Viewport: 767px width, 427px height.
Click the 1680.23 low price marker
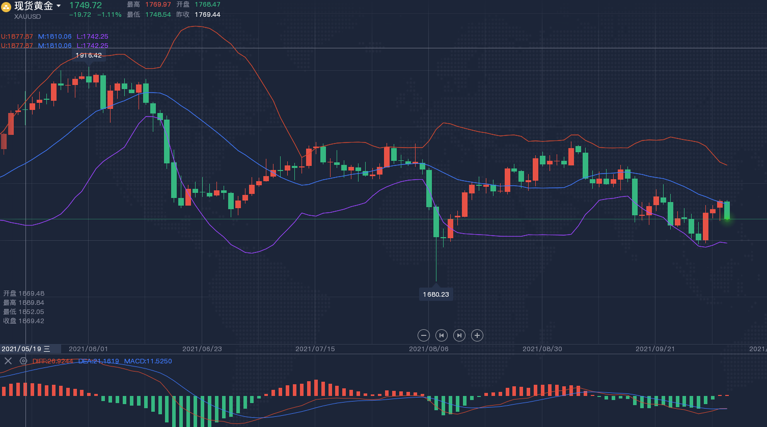tap(436, 294)
